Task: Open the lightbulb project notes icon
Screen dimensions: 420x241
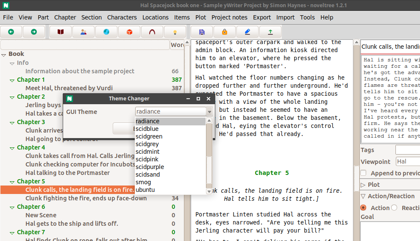Action: tap(175, 32)
